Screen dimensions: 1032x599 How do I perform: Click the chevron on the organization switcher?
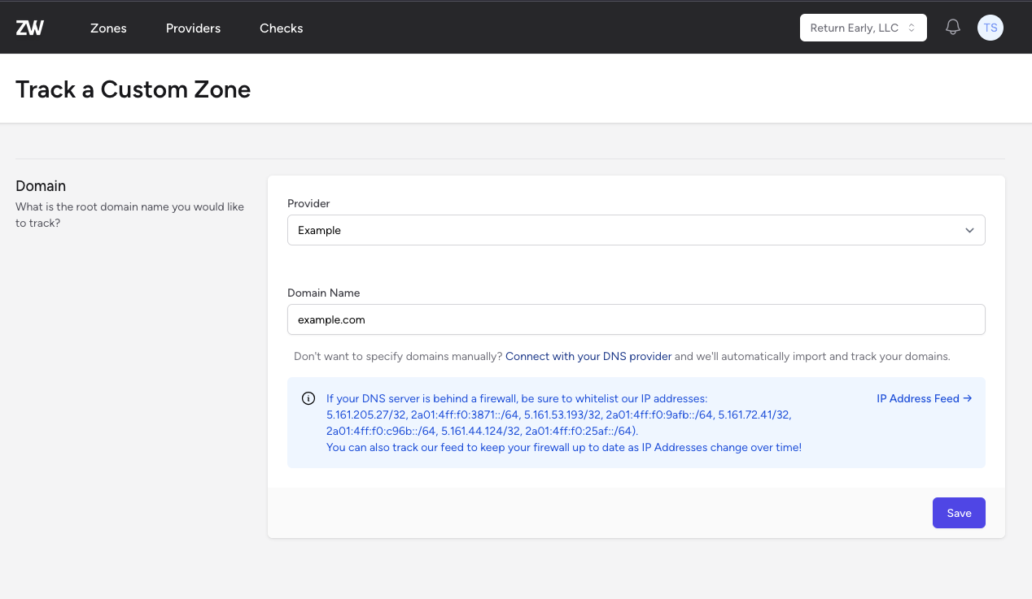pyautogui.click(x=911, y=27)
